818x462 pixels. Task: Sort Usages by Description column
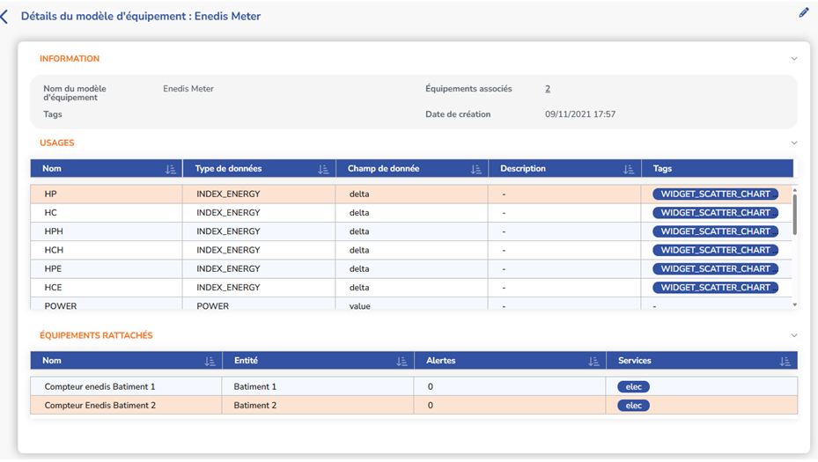(628, 169)
